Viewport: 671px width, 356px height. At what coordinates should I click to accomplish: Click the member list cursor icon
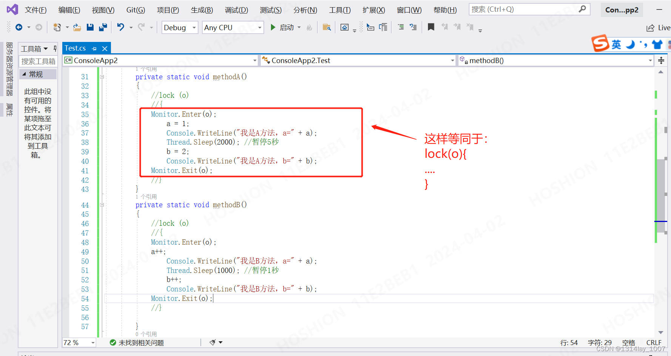click(370, 27)
